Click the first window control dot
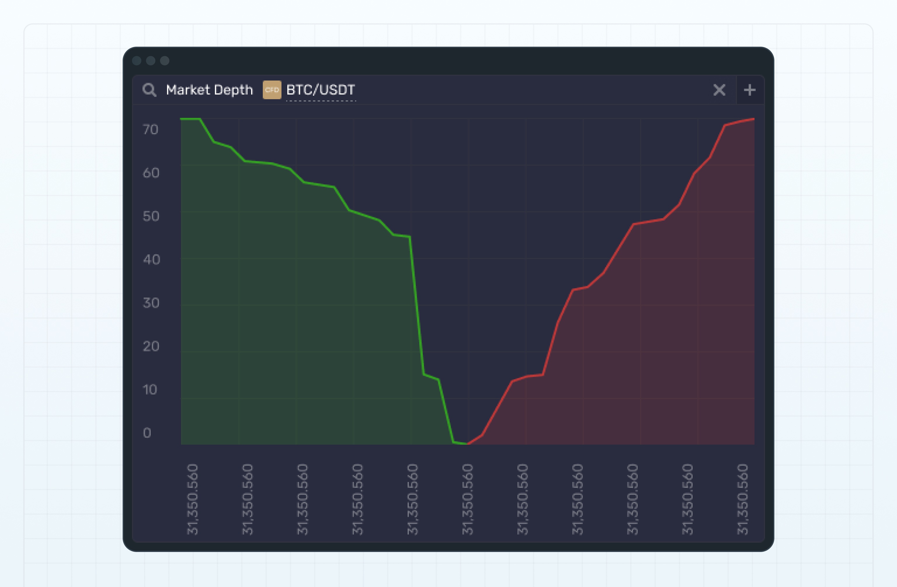Viewport: 897px width, 587px height. click(137, 61)
